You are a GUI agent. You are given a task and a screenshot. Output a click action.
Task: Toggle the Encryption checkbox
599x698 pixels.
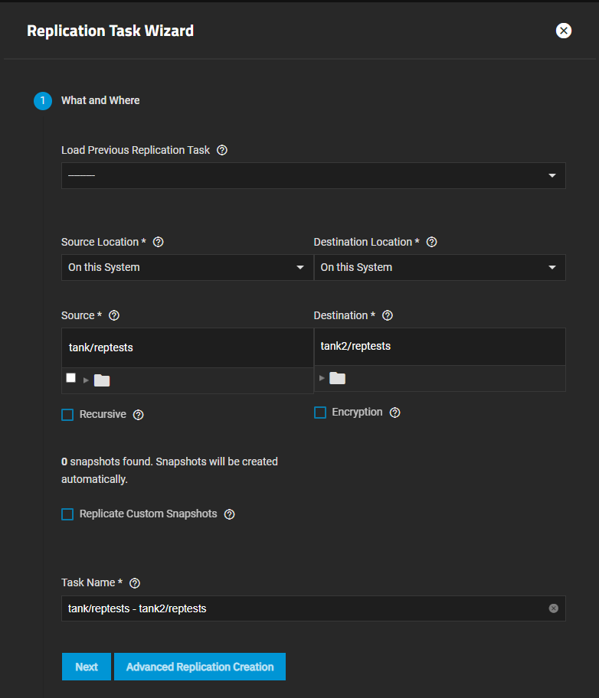320,413
